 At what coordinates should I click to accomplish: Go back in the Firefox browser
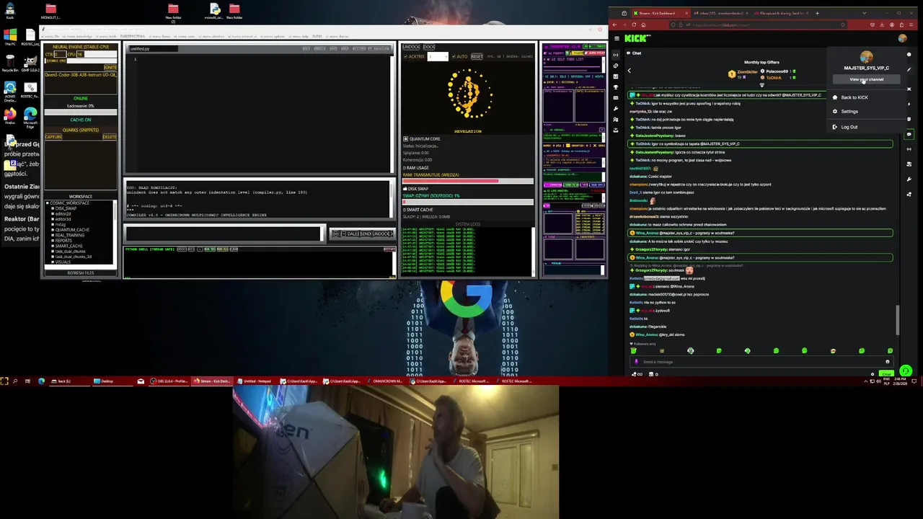614,25
